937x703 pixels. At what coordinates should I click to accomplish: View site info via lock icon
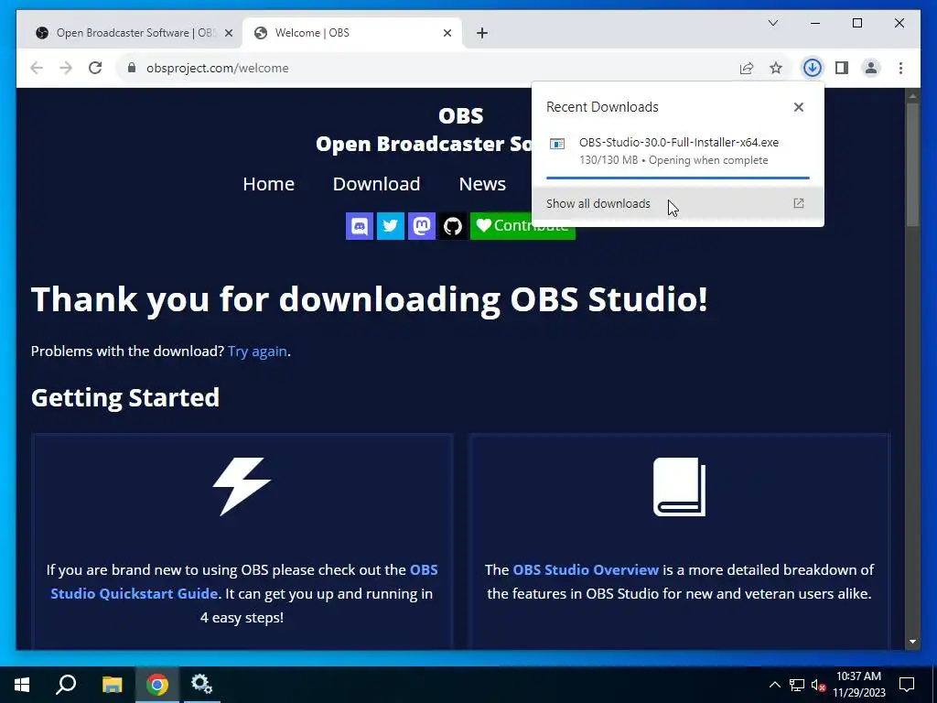[132, 68]
